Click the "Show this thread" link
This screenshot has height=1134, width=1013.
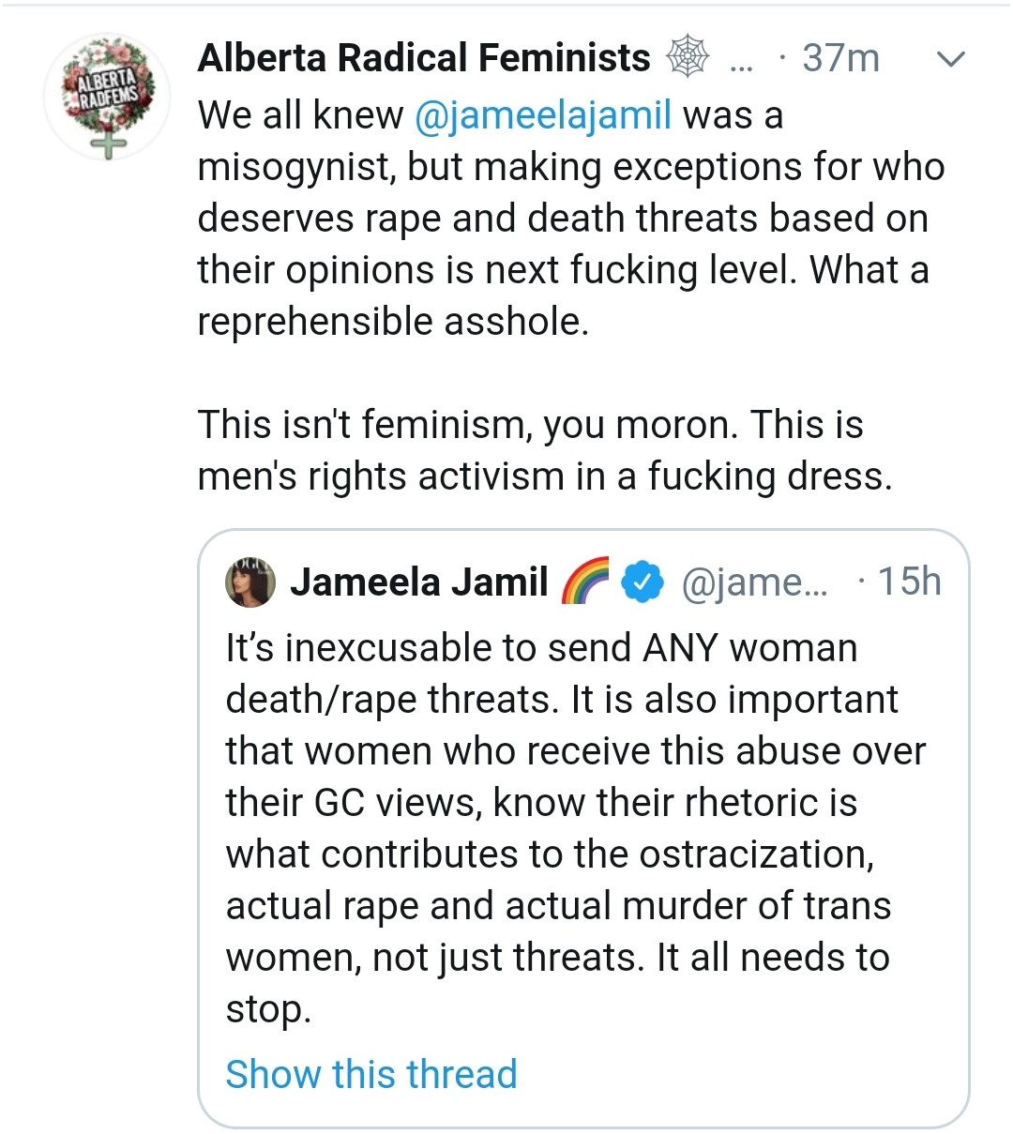[x=371, y=1074]
